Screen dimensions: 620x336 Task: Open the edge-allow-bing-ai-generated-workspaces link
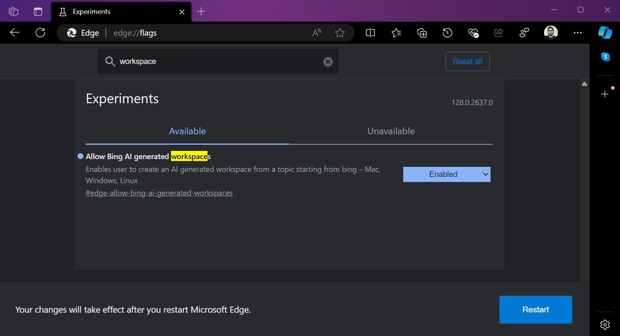point(159,193)
